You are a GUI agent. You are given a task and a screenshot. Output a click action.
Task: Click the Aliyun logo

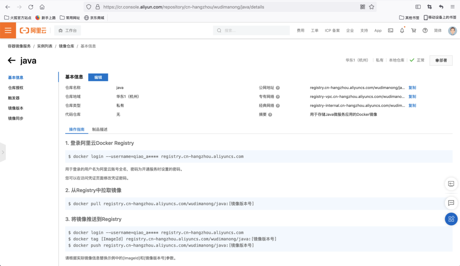pyautogui.click(x=33, y=31)
